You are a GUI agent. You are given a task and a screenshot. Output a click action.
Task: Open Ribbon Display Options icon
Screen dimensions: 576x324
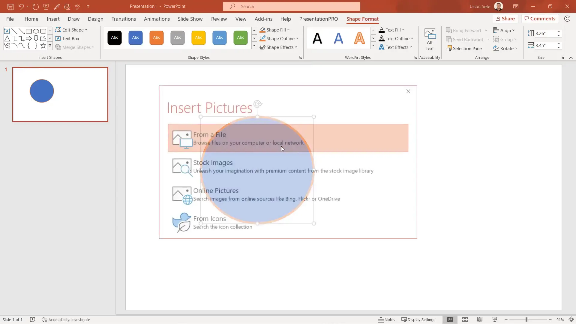click(x=516, y=6)
